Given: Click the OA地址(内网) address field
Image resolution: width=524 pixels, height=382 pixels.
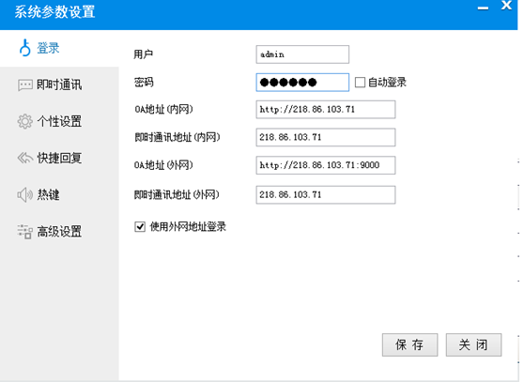Looking at the screenshot, I should click(326, 109).
